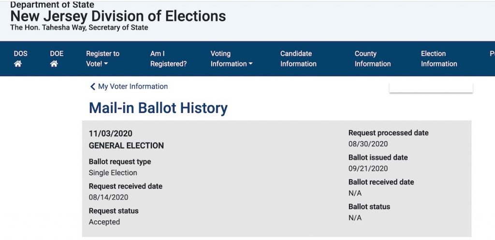The image size is (495, 240).
Task: Click the DOE navigation label
Action: click(x=57, y=54)
